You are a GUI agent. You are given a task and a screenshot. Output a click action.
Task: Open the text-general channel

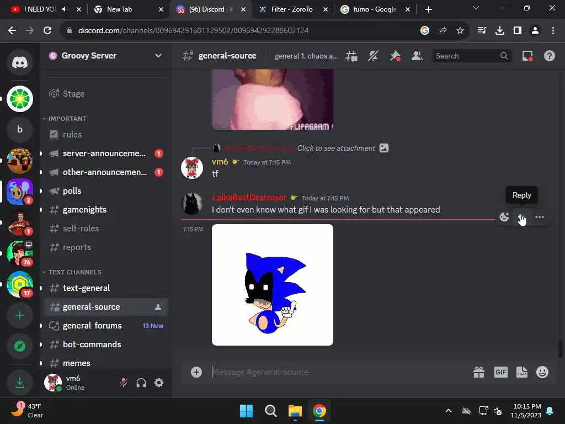click(x=105, y=288)
